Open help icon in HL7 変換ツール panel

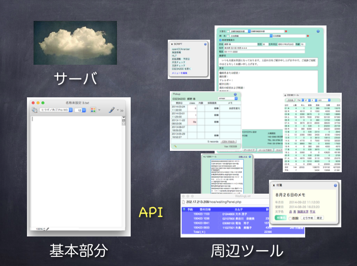point(250,157)
